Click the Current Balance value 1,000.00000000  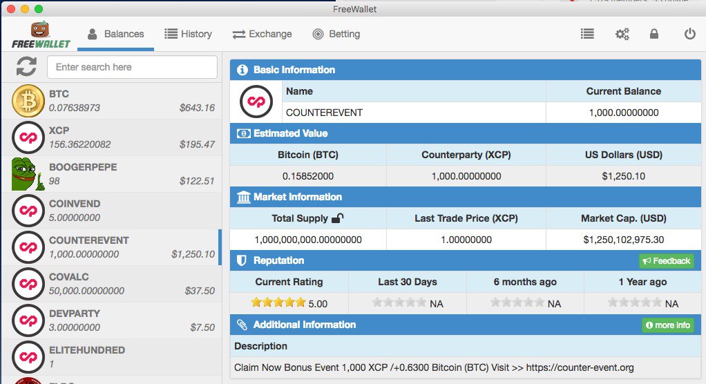tap(624, 113)
